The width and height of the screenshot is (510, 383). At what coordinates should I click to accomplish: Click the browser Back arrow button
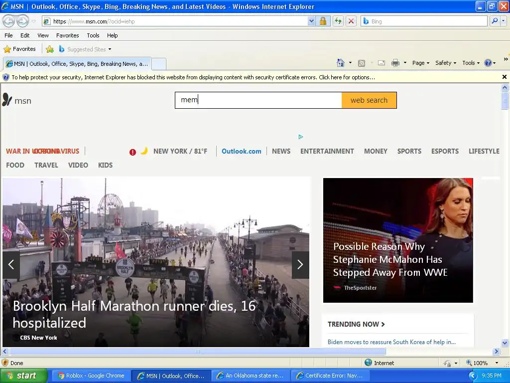point(9,21)
